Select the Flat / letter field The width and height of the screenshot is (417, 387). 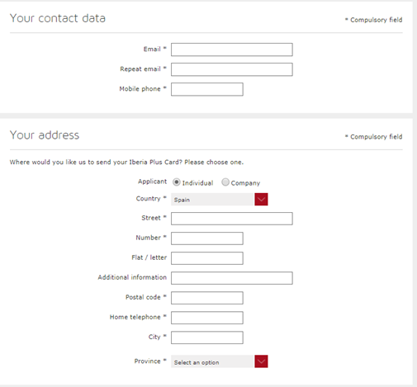(207, 258)
